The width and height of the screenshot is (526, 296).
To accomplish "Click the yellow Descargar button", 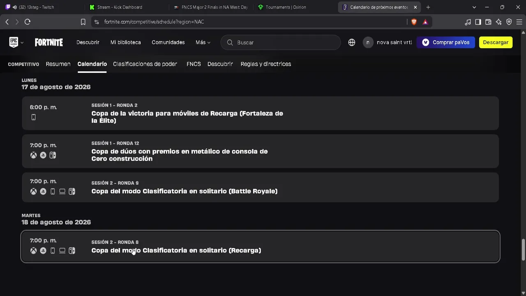I will point(496,42).
